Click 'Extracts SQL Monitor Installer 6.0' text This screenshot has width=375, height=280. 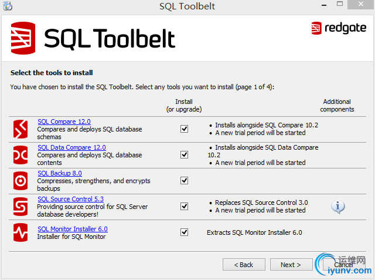254,232
